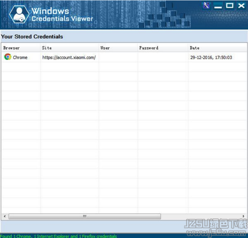Image resolution: width=248 pixels, height=238 pixels.
Task: Select the https://account.xiaomi.com/ site cell
Action: [69, 57]
